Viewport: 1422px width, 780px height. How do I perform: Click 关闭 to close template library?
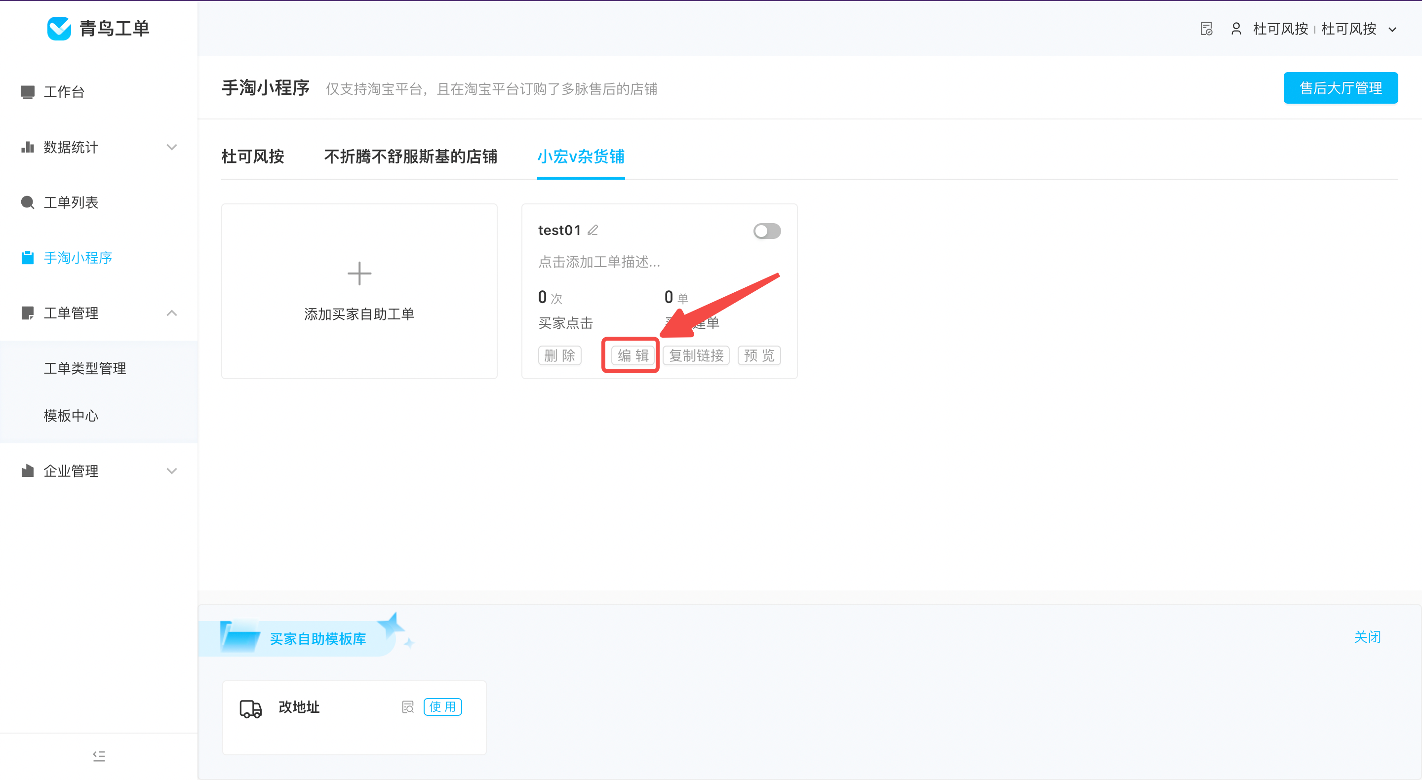[1367, 636]
